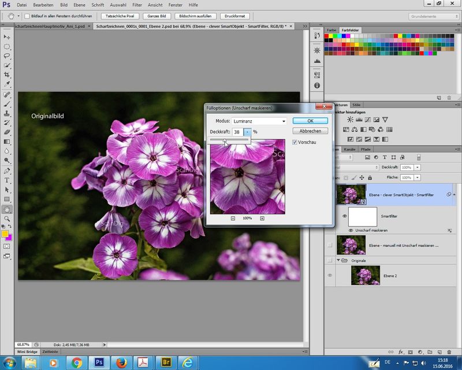Hide the Ebene 2 layer visibility eye

[330, 275]
